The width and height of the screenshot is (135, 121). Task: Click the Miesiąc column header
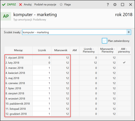point(19,50)
